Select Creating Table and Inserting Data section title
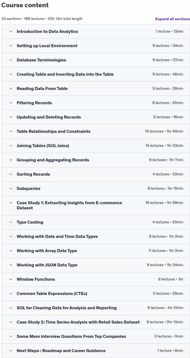The image size is (190, 358). click(x=65, y=74)
